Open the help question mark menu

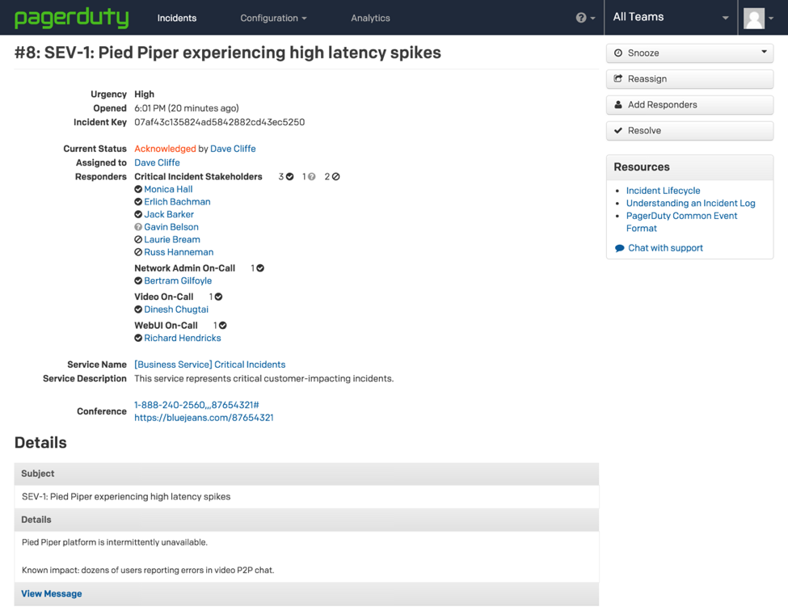tap(582, 18)
